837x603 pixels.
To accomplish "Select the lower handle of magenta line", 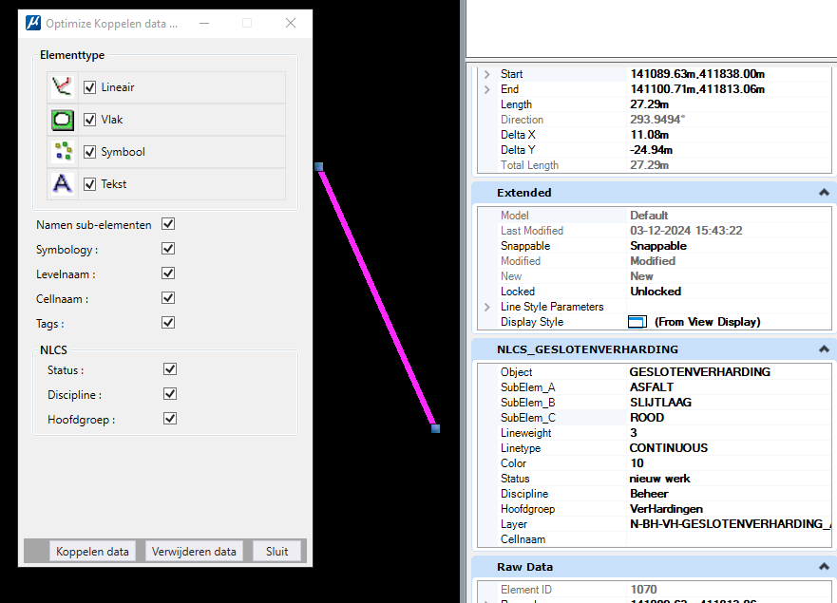I will (x=435, y=428).
